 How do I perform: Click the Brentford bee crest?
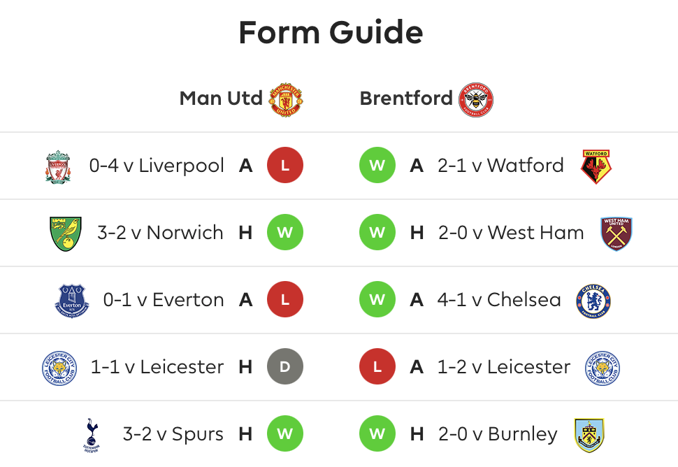click(475, 99)
